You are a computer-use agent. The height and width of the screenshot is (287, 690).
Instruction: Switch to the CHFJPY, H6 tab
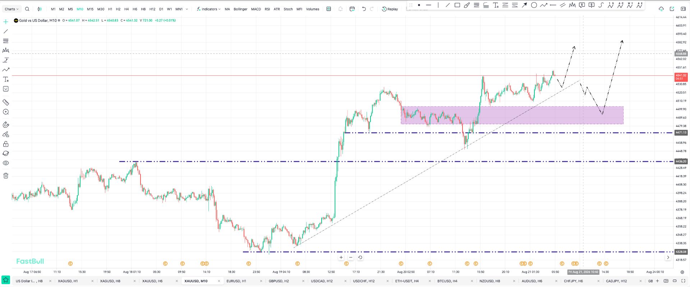click(573, 281)
